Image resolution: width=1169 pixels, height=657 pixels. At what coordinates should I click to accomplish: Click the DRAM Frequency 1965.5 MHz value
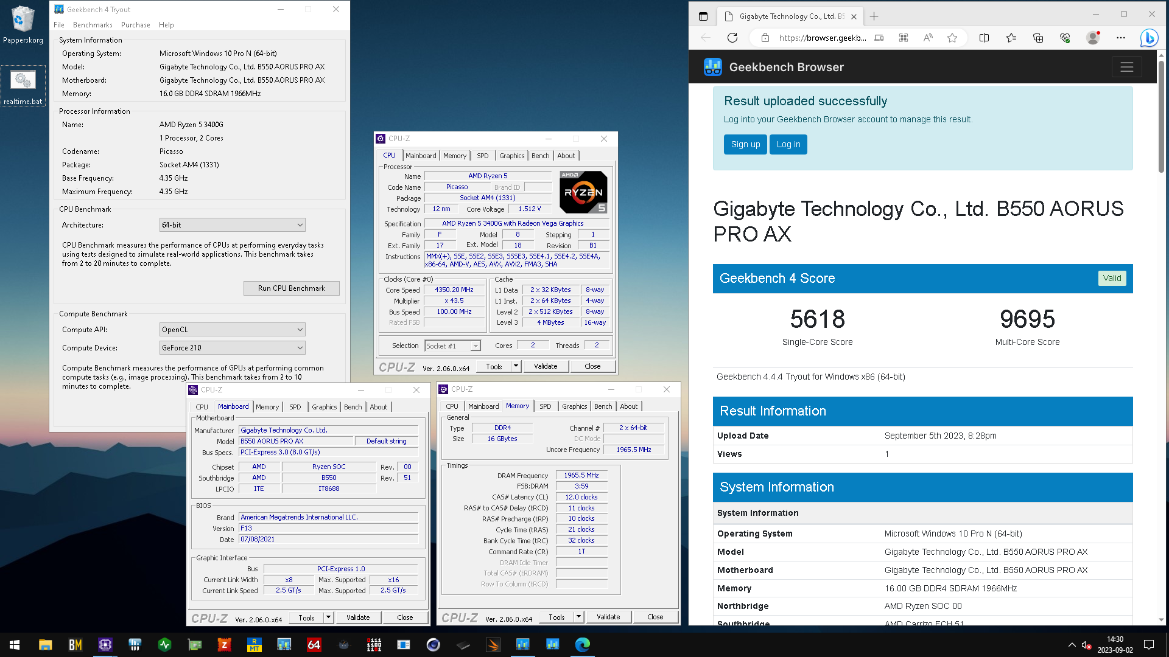[x=581, y=475]
